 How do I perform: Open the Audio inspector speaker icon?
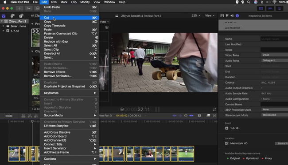(x=232, y=16)
